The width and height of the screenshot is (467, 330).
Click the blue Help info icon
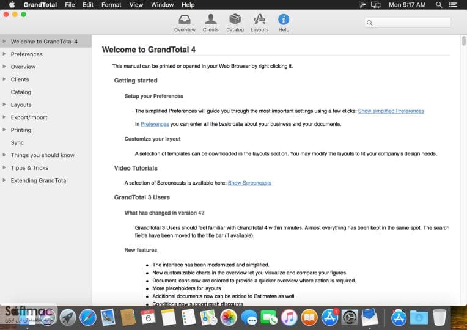click(284, 20)
